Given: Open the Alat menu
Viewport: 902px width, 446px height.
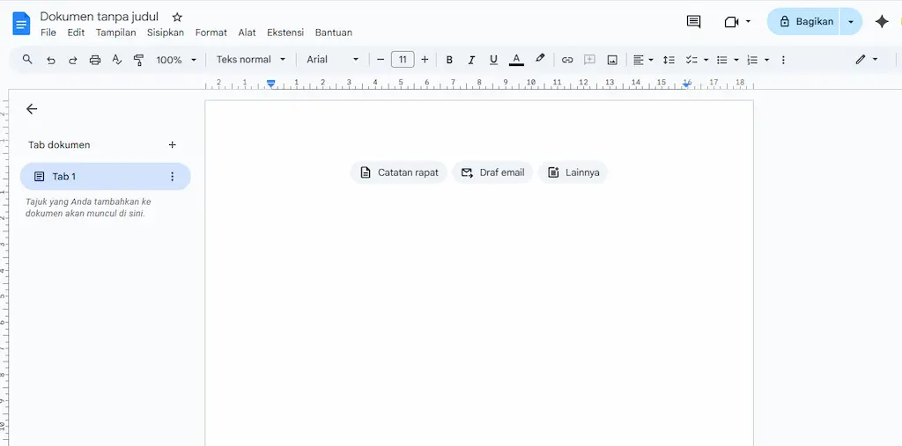Looking at the screenshot, I should 248,33.
